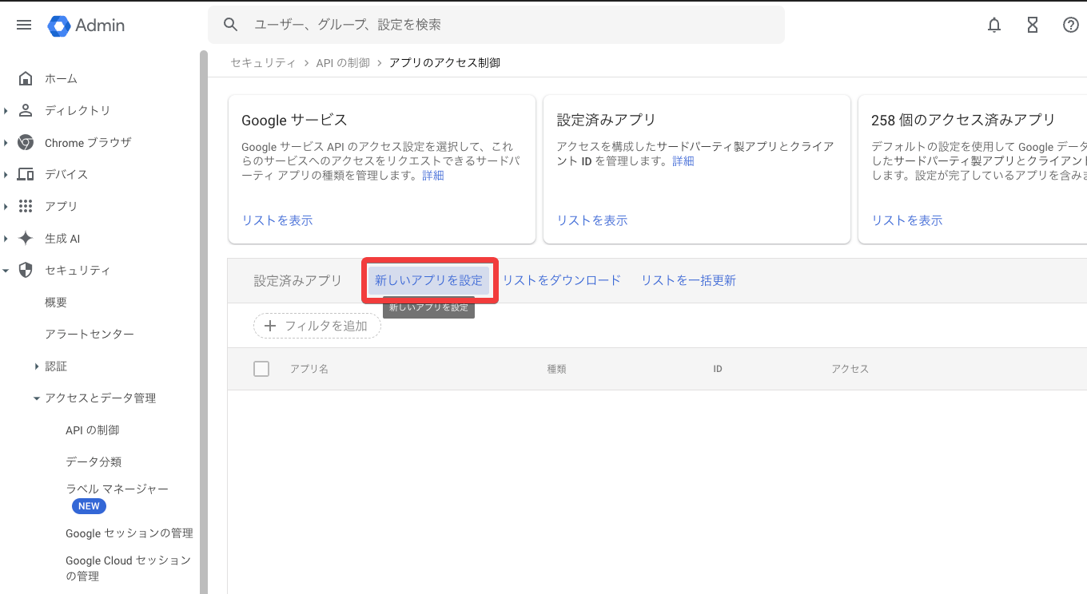Click the アクセス column header

pyautogui.click(x=850, y=369)
